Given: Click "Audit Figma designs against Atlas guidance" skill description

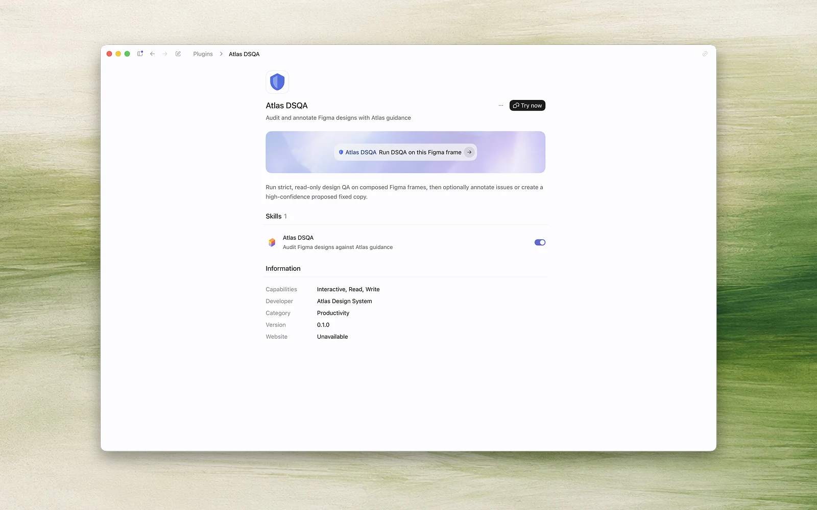Looking at the screenshot, I should [x=338, y=247].
